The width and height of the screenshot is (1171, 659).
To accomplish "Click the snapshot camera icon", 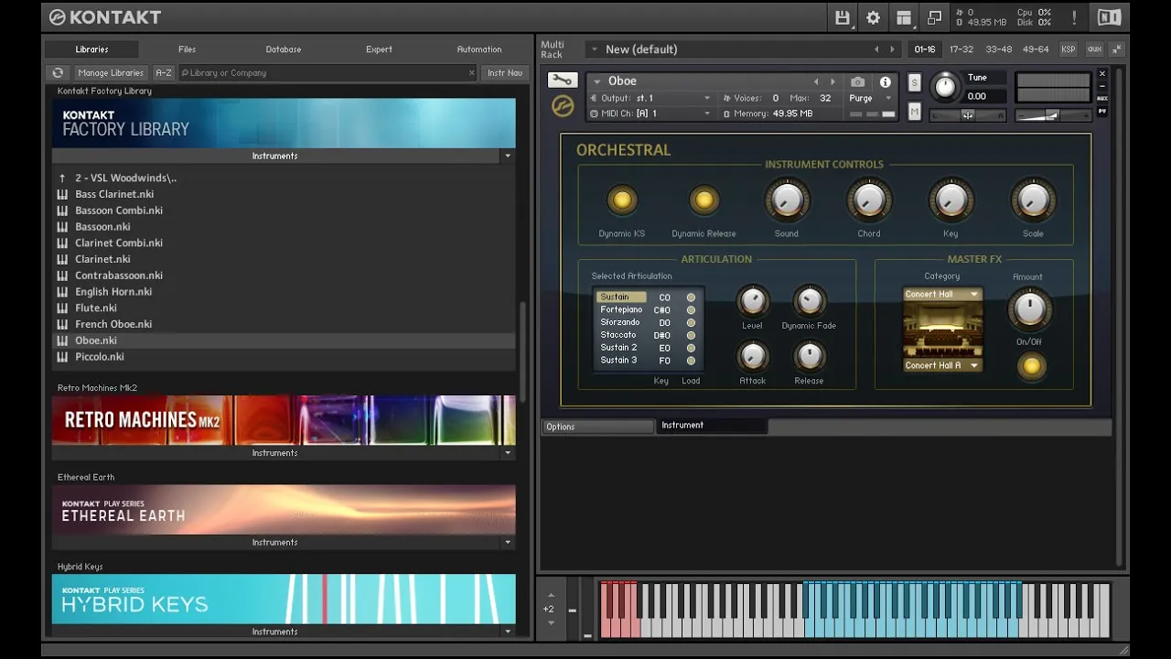I will [857, 81].
